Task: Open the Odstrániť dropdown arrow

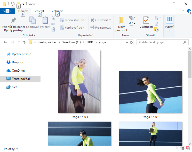Action: click(x=110, y=20)
